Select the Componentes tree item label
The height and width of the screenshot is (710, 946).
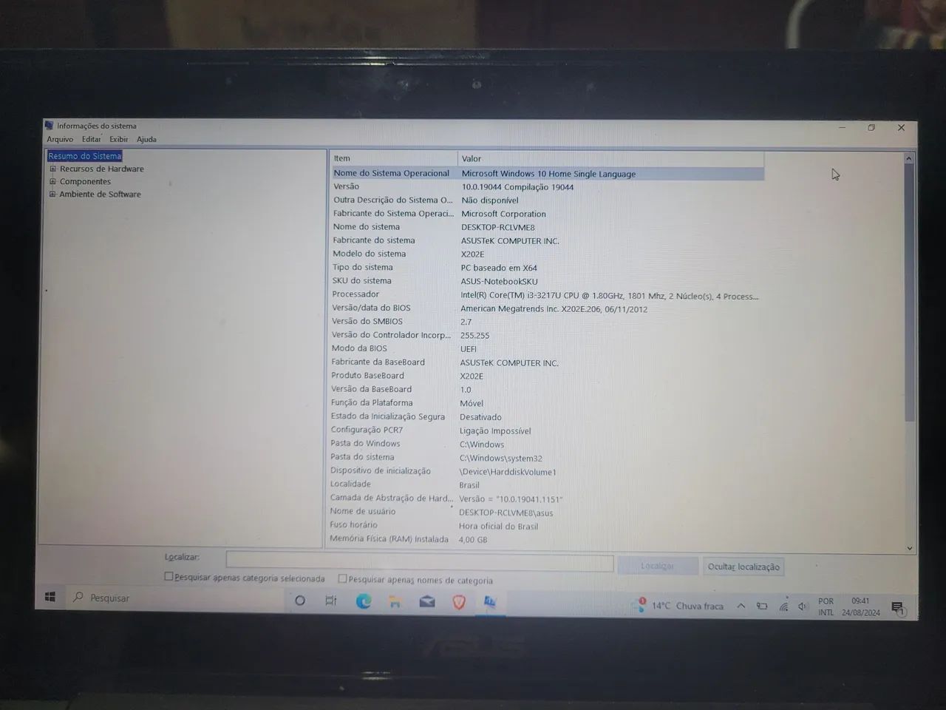85,181
